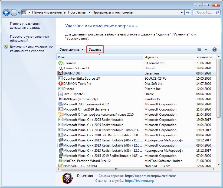Open Просмотр установленных обновлений link
The height and width of the screenshot is (188, 223).
[x=29, y=38]
